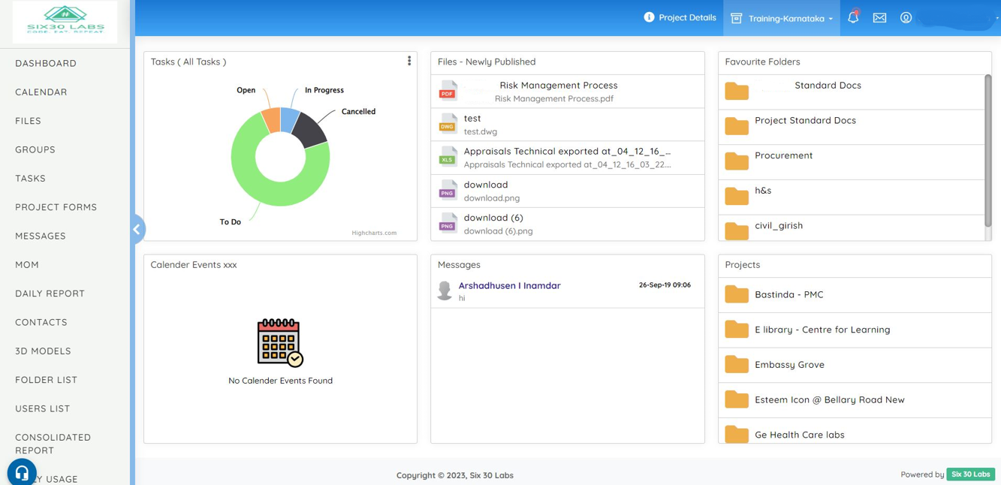This screenshot has width=1001, height=485.
Task: Click the Project Details button
Action: (x=680, y=17)
